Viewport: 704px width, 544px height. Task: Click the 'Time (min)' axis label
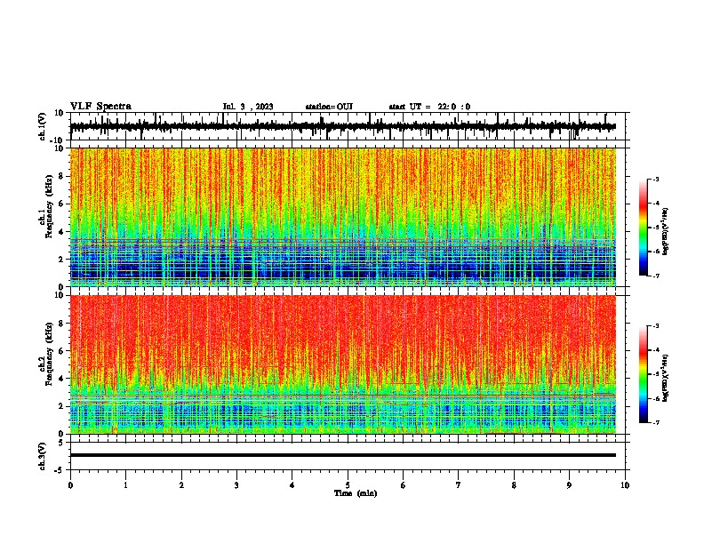[356, 493]
